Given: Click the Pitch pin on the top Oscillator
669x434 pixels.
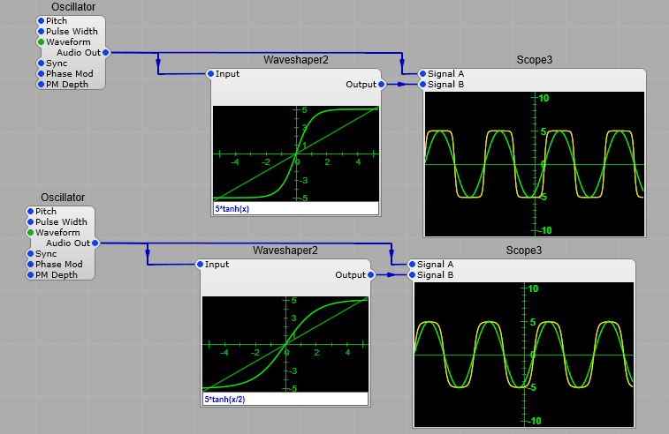Looking at the screenshot, I should coord(41,21).
